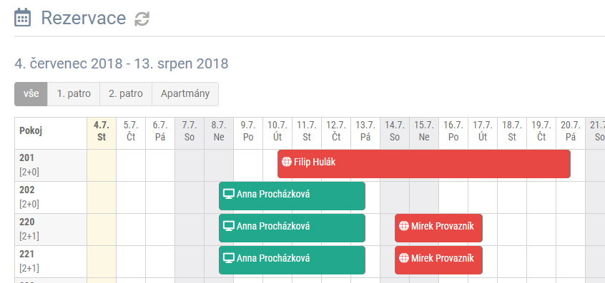
Task: Click the Rezervace page heading
Action: 84,18
